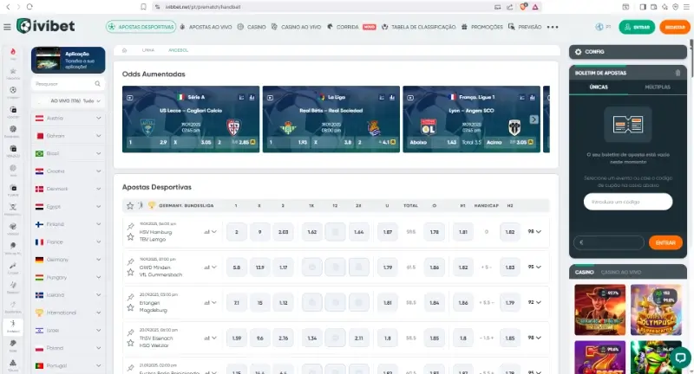Pin the HSV Hamburg vs TBV Lemgo match
694x374 pixels.
130,226
